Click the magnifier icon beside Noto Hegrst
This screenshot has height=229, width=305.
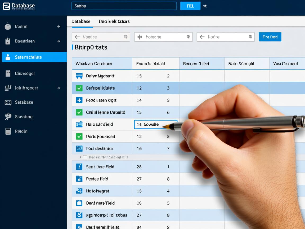tap(79, 191)
